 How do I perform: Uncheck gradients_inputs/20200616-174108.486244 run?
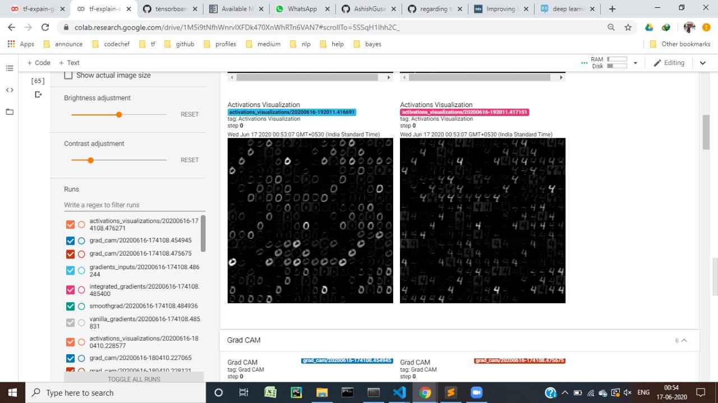pyautogui.click(x=70, y=271)
